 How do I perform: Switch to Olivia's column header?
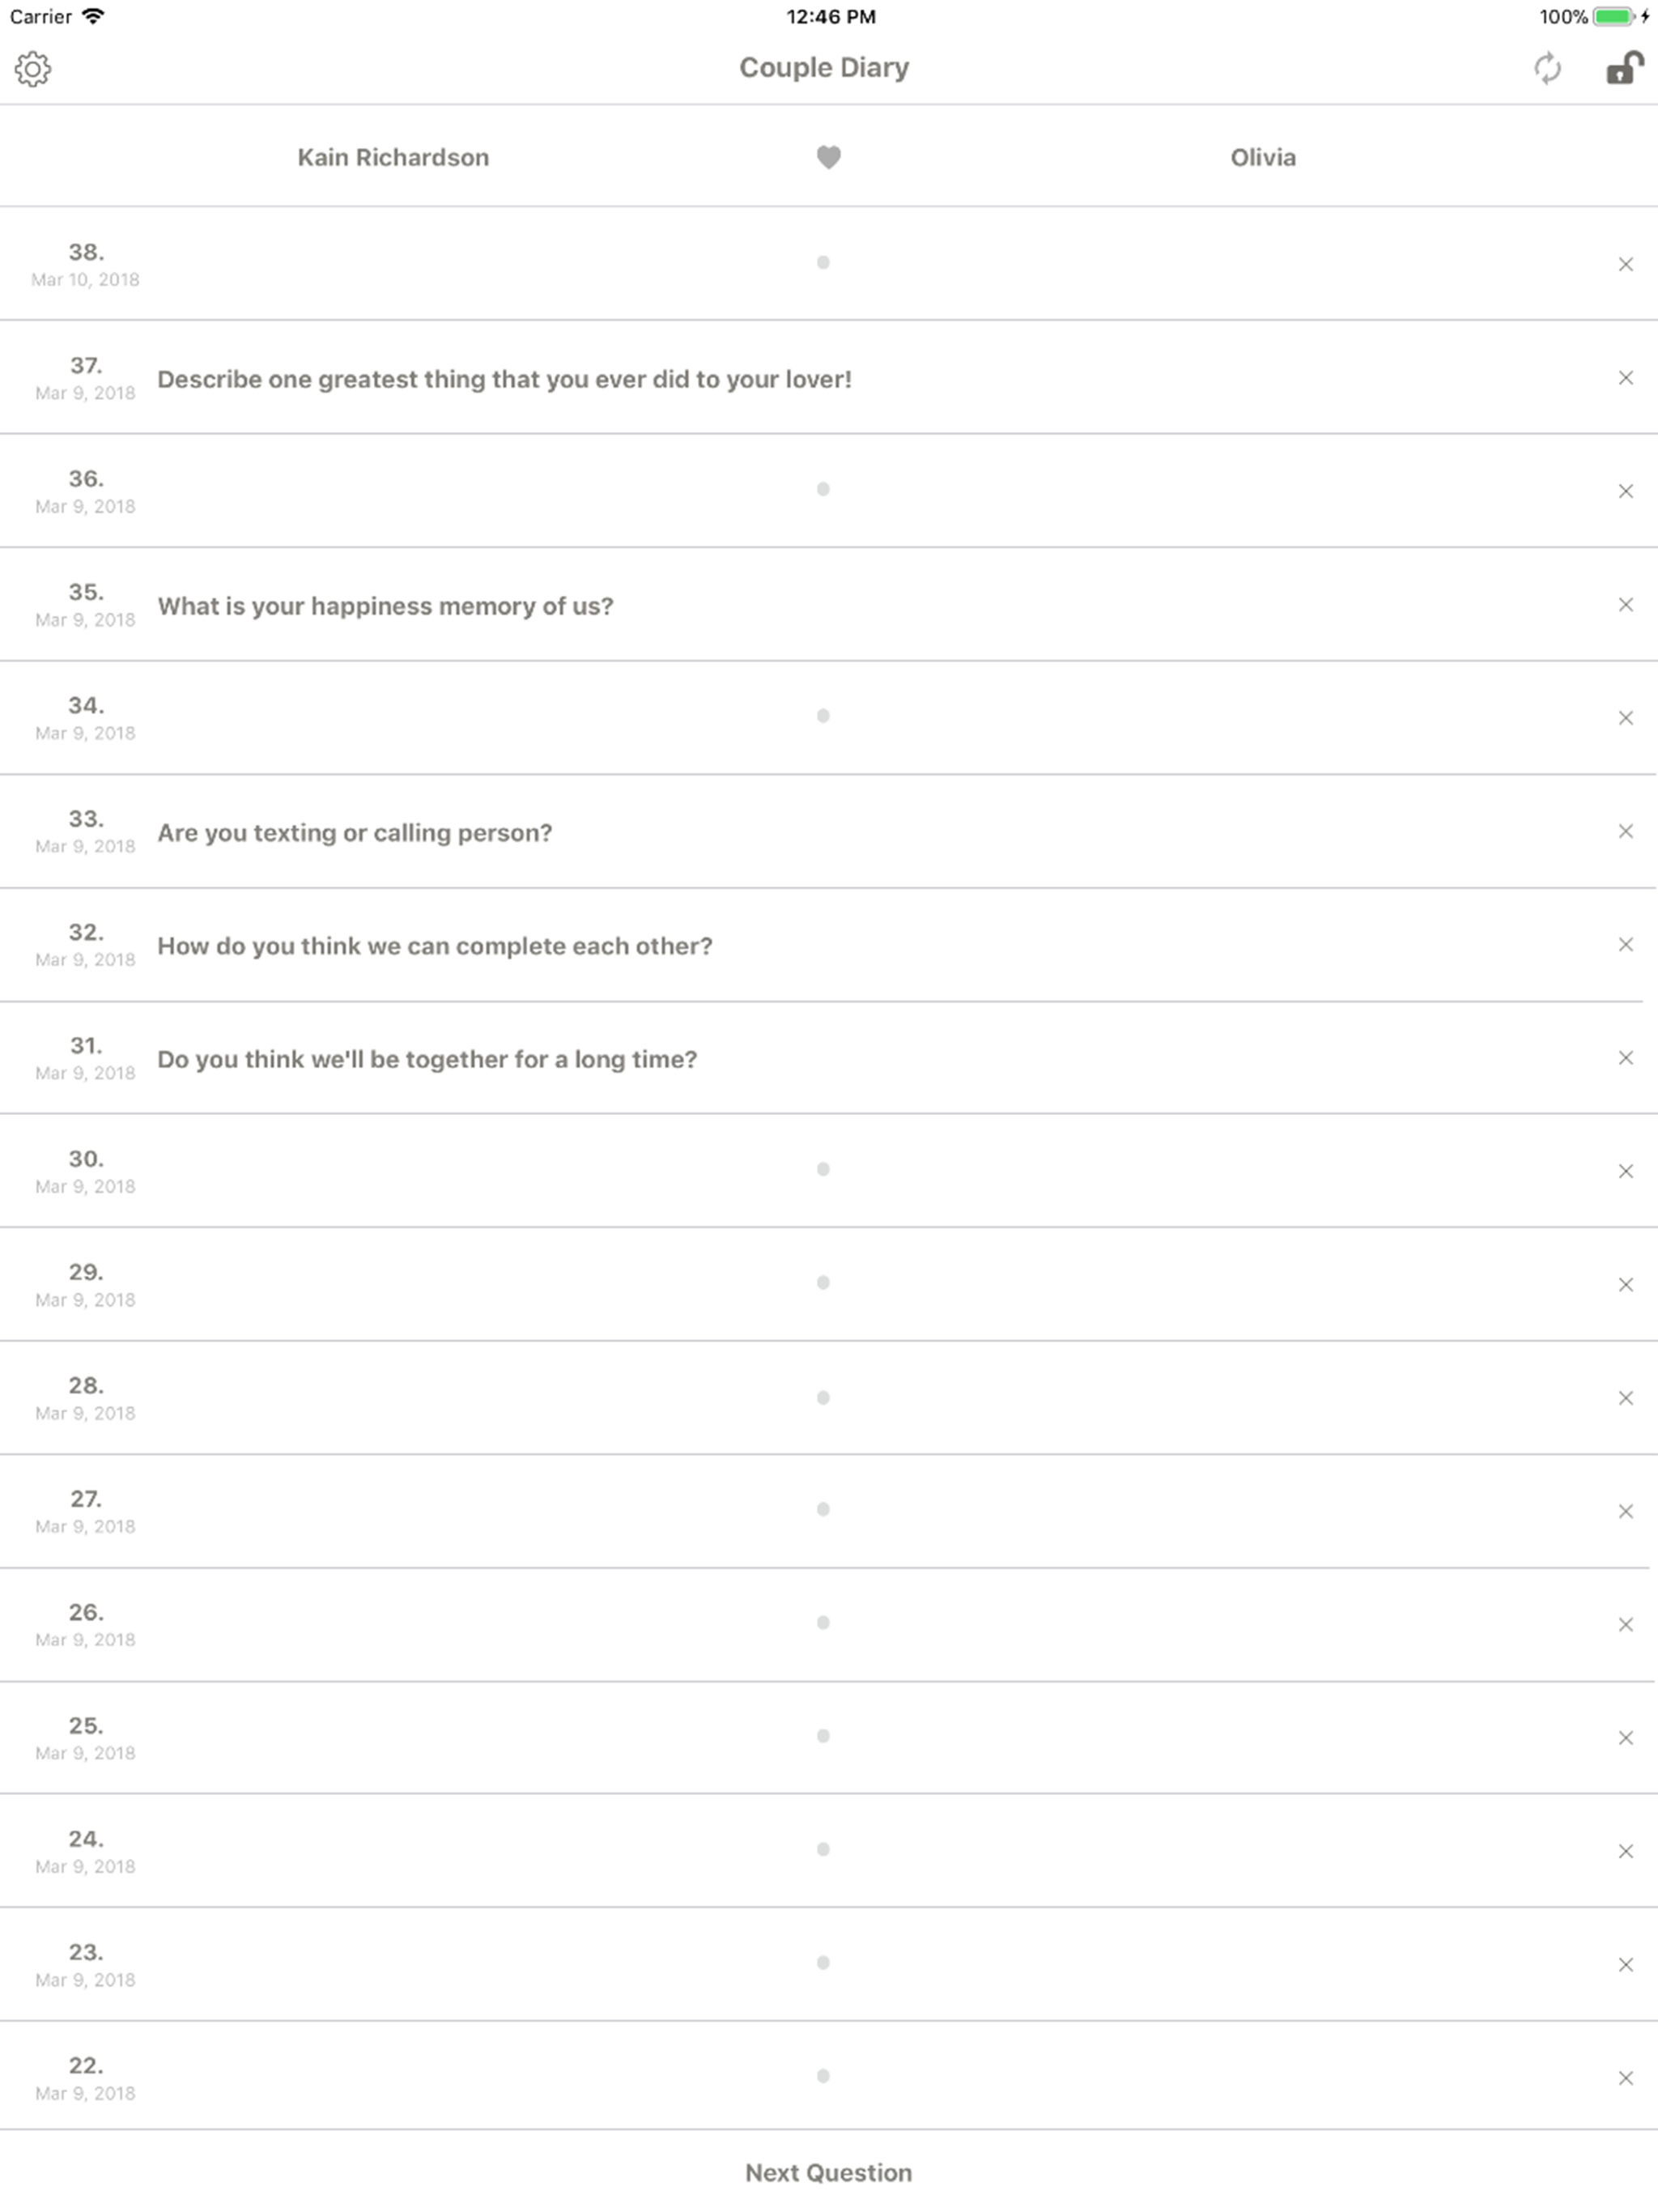tap(1262, 156)
